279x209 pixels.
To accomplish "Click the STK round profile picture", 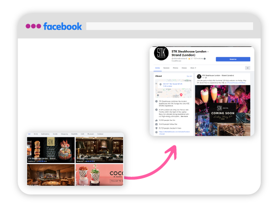I will (161, 53).
